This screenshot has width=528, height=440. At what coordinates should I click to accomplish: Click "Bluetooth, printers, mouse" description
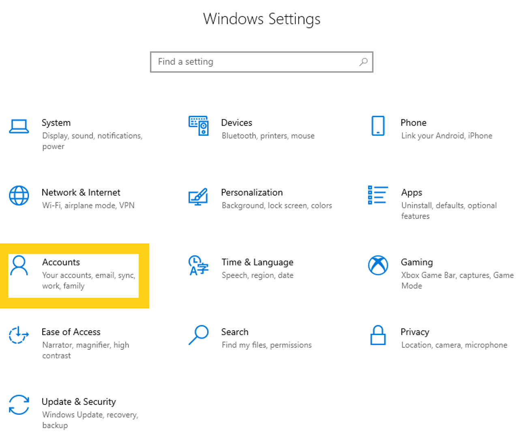[268, 136]
